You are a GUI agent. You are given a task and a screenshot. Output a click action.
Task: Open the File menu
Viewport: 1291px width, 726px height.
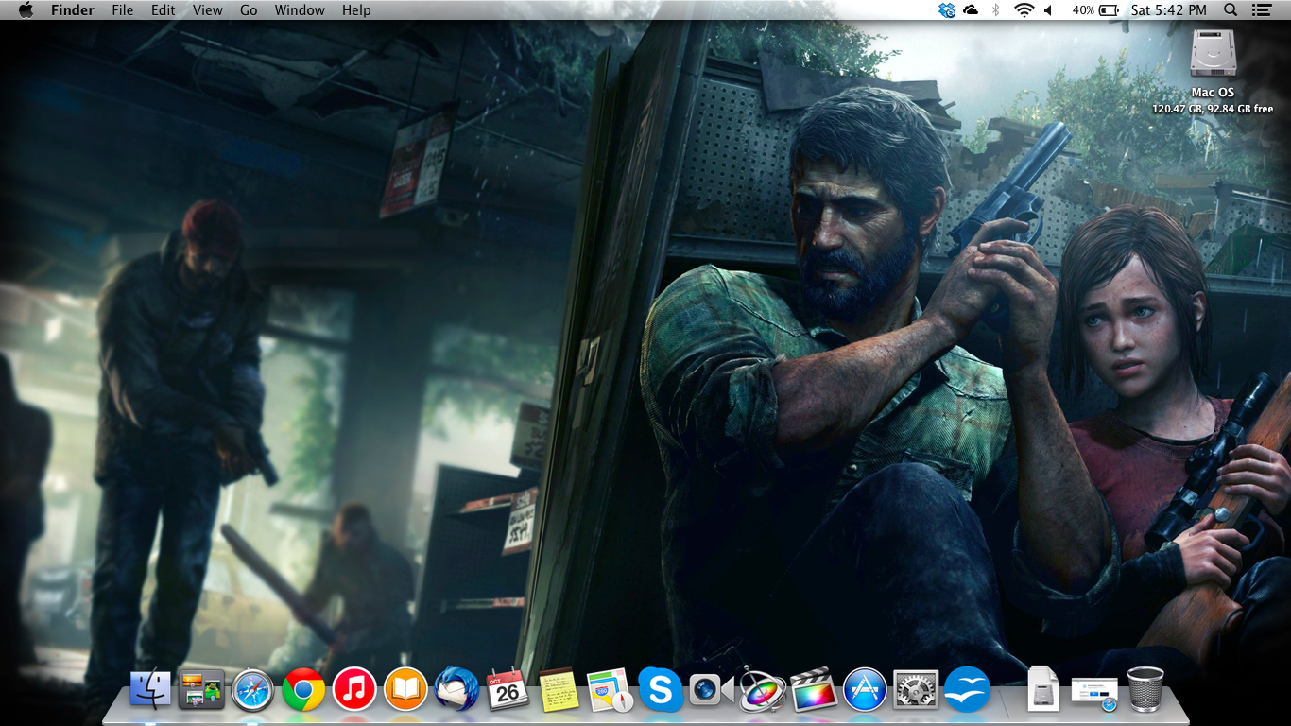pyautogui.click(x=123, y=10)
